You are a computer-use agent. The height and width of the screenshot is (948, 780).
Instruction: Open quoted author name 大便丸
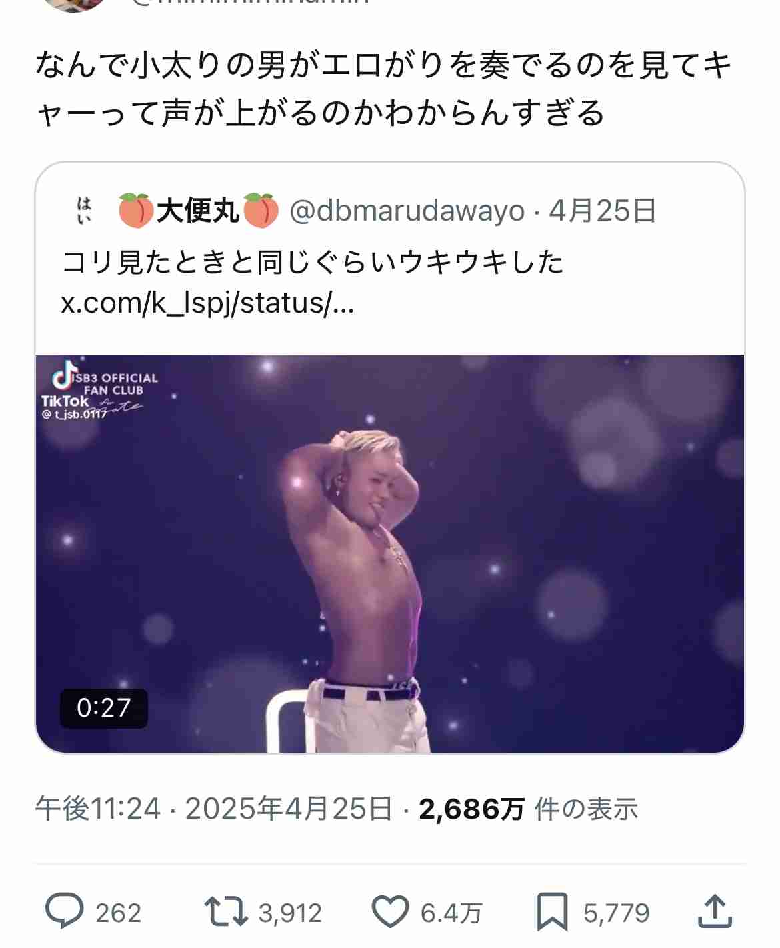tap(198, 211)
